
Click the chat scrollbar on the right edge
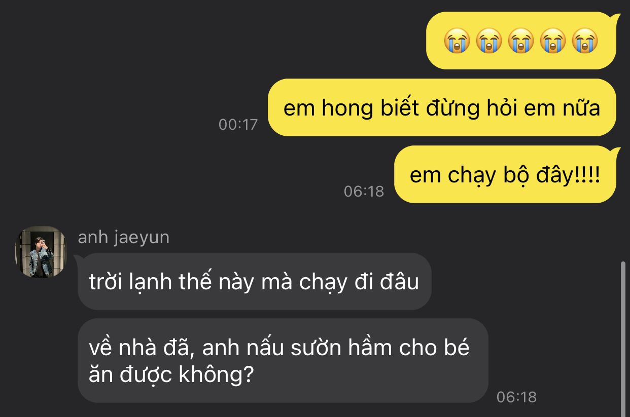pyautogui.click(x=624, y=338)
